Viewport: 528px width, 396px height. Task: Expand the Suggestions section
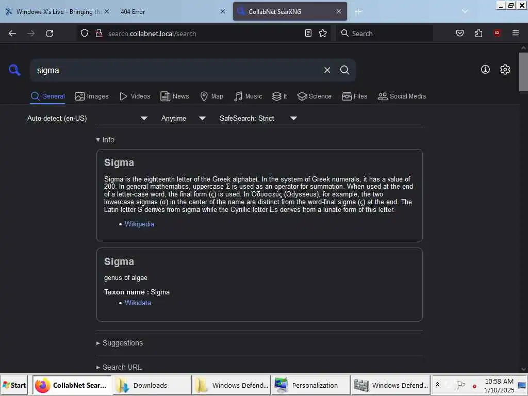[120, 343]
